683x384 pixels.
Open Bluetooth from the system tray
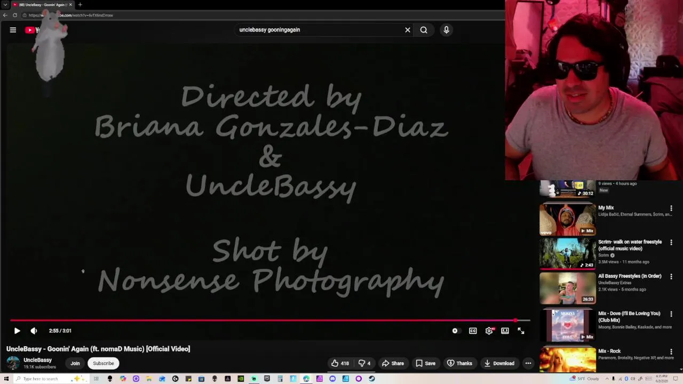pyautogui.click(x=626, y=379)
